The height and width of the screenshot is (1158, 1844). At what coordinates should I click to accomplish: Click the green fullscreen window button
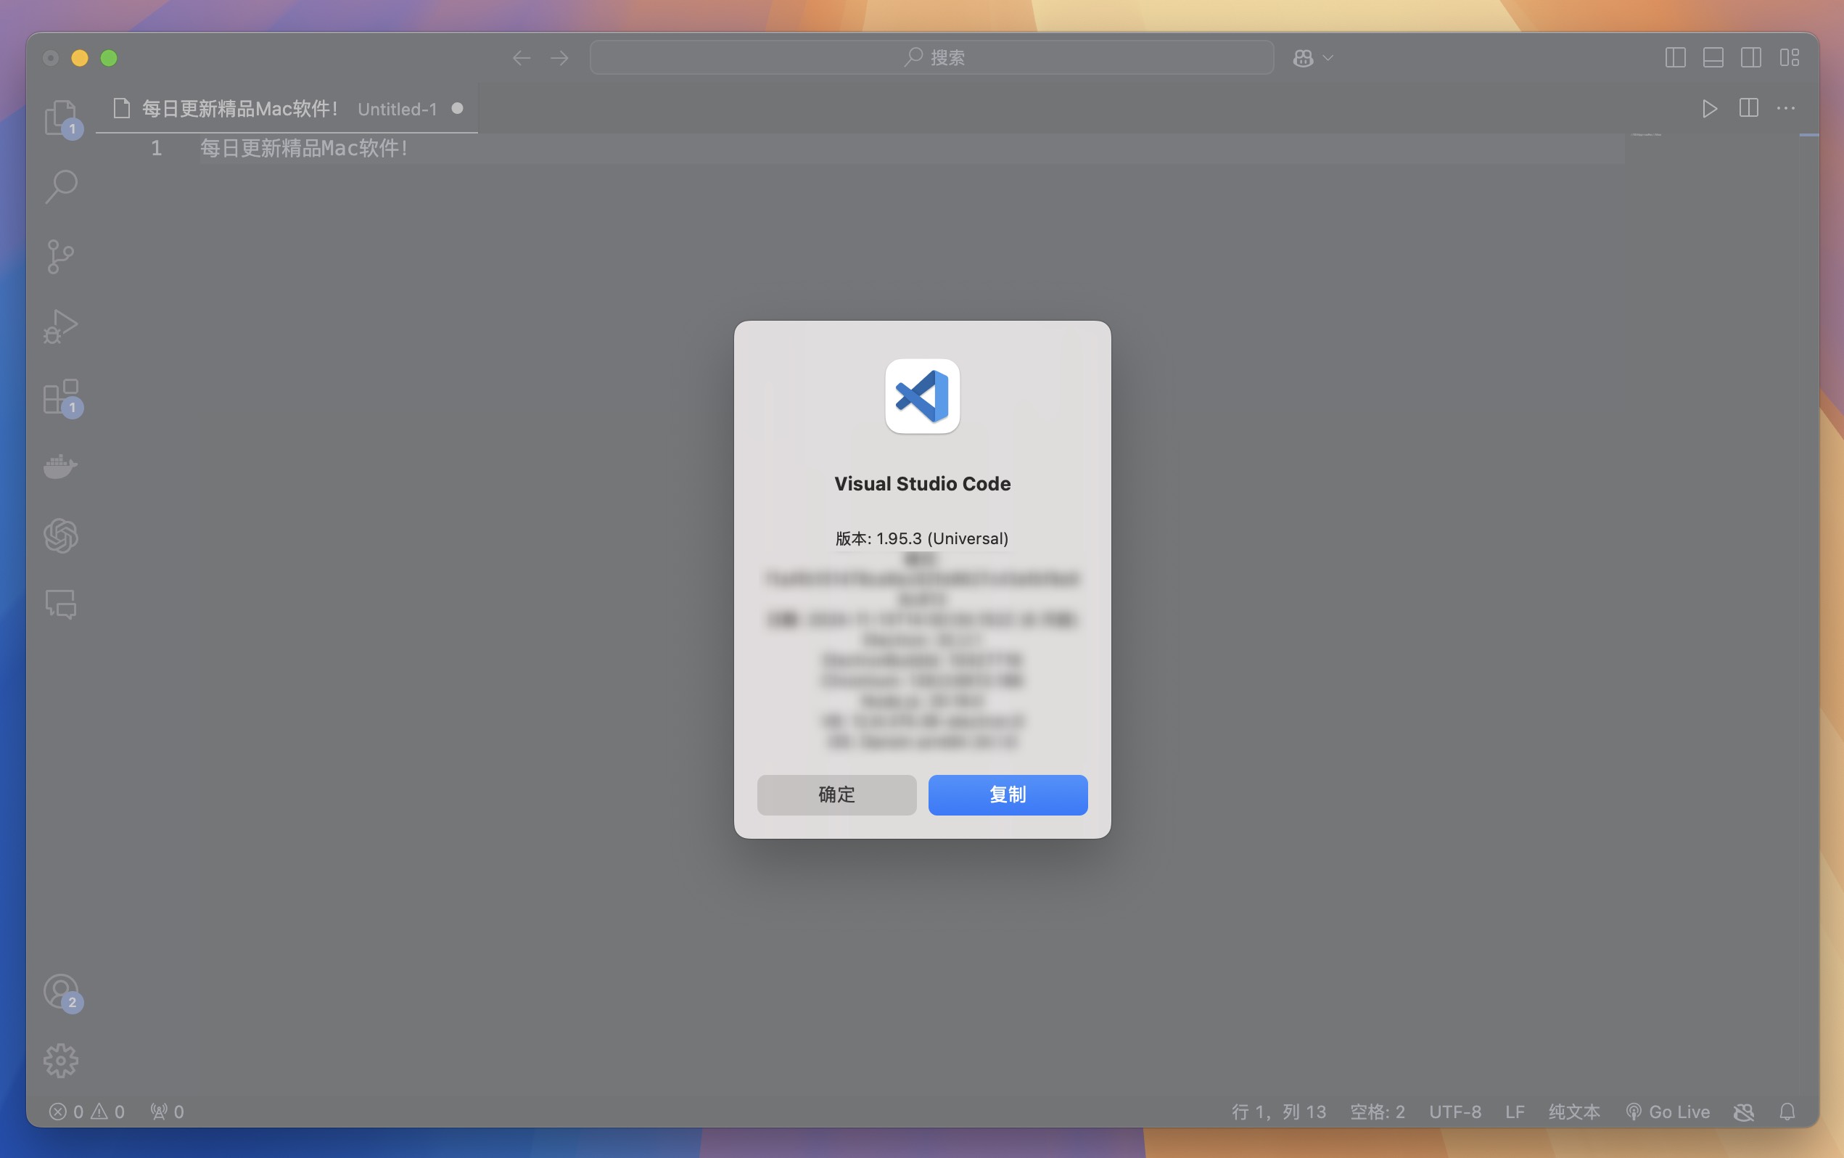pos(109,57)
